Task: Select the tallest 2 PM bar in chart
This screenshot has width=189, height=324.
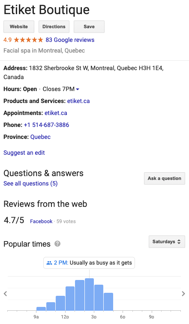Action: [89, 295]
